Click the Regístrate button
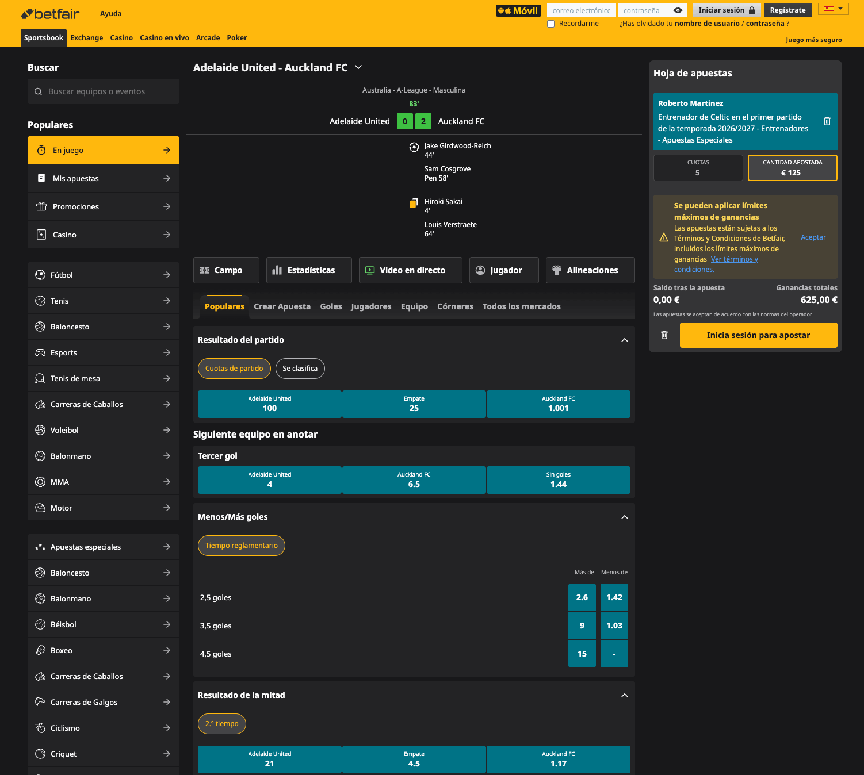864x775 pixels. click(x=787, y=10)
